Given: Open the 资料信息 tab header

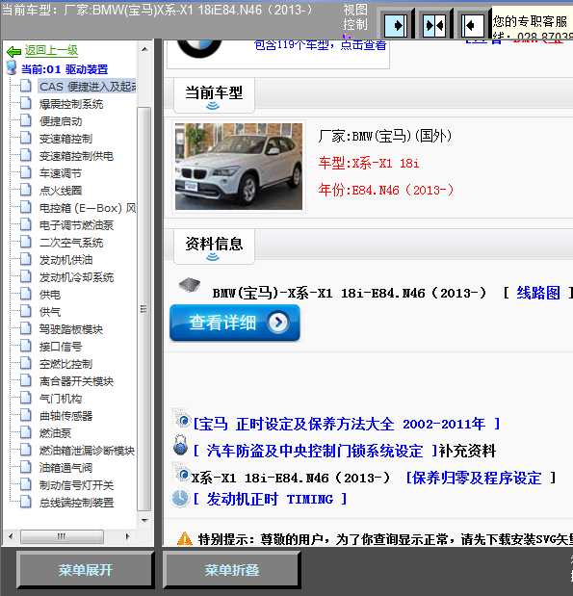Looking at the screenshot, I should click(x=214, y=246).
